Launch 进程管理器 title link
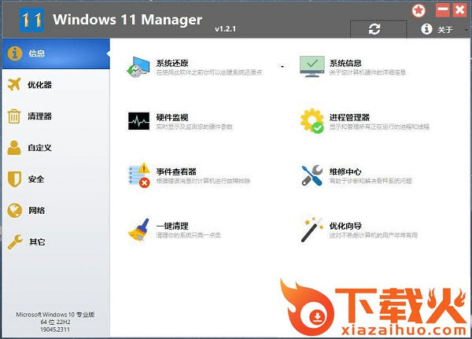The height and width of the screenshot is (339, 472). point(349,117)
